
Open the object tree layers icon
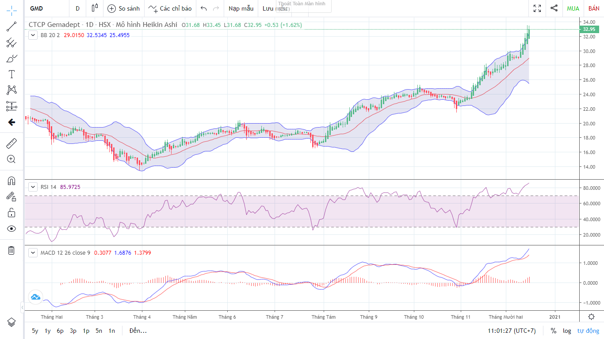pos(11,321)
